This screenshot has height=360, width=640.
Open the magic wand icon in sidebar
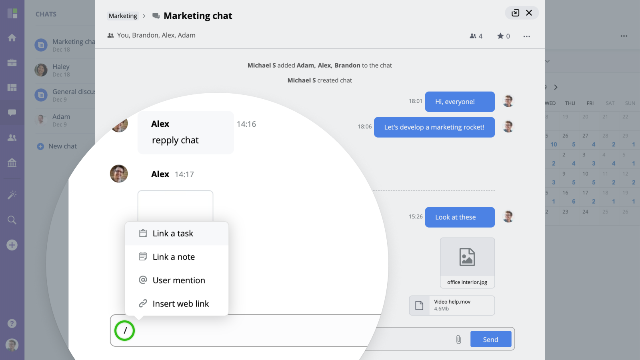tap(12, 195)
